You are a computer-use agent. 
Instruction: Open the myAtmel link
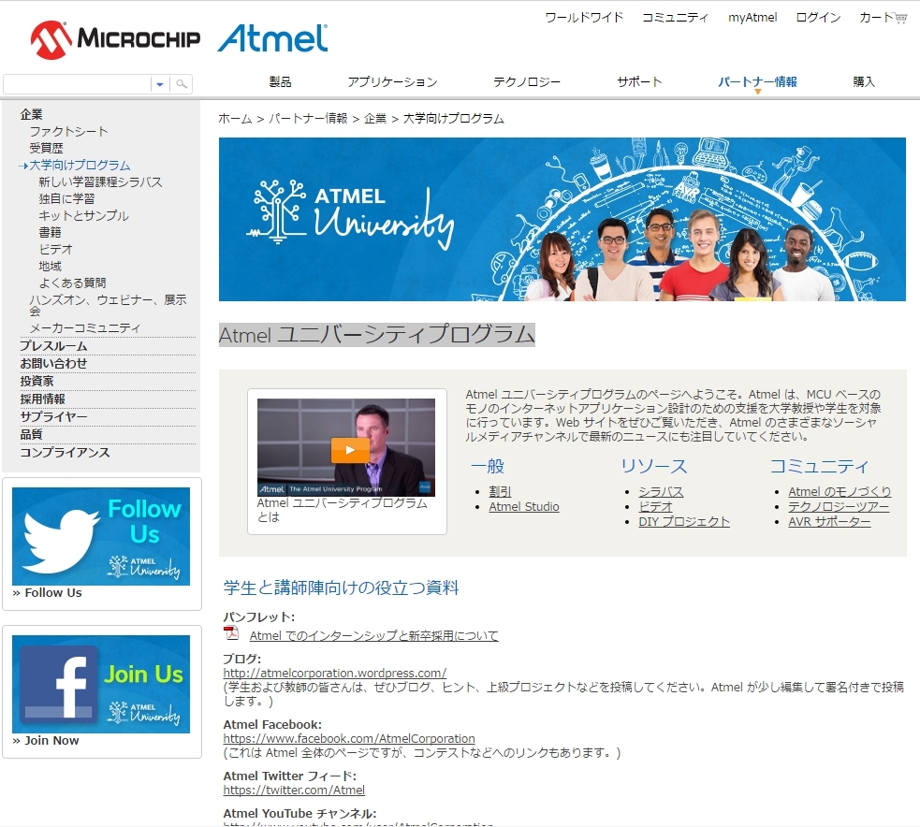pos(752,18)
